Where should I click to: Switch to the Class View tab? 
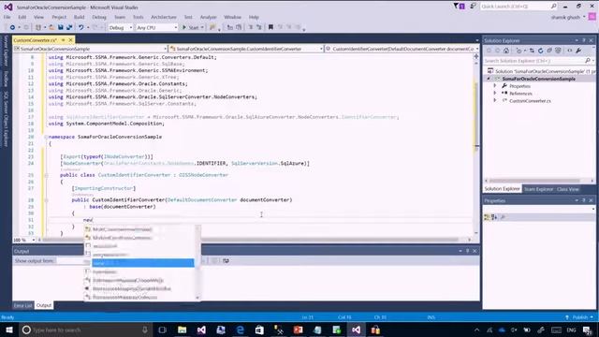(568, 189)
